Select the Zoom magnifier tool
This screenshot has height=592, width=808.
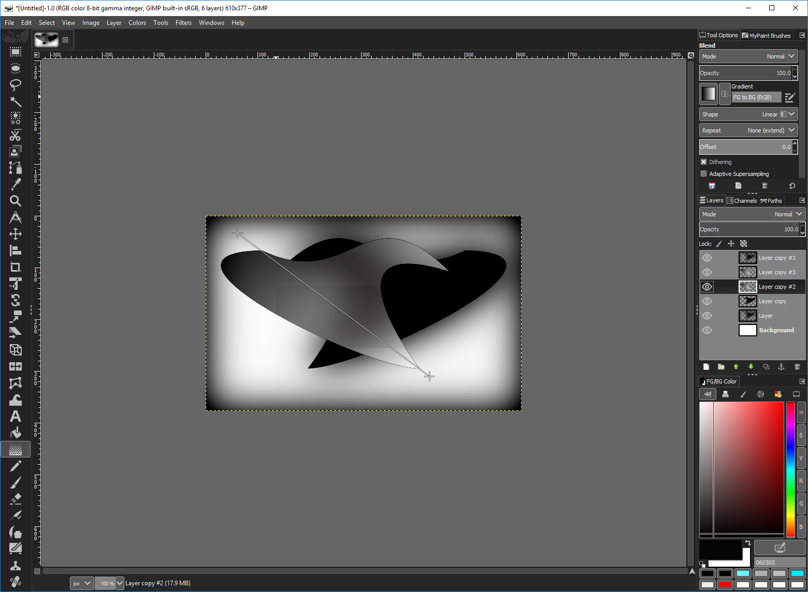pos(16,201)
